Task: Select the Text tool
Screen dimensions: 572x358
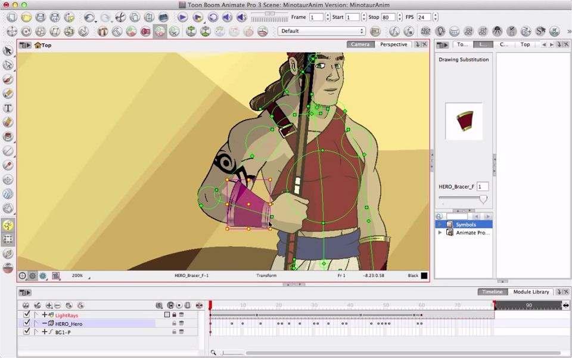Action: tap(8, 108)
